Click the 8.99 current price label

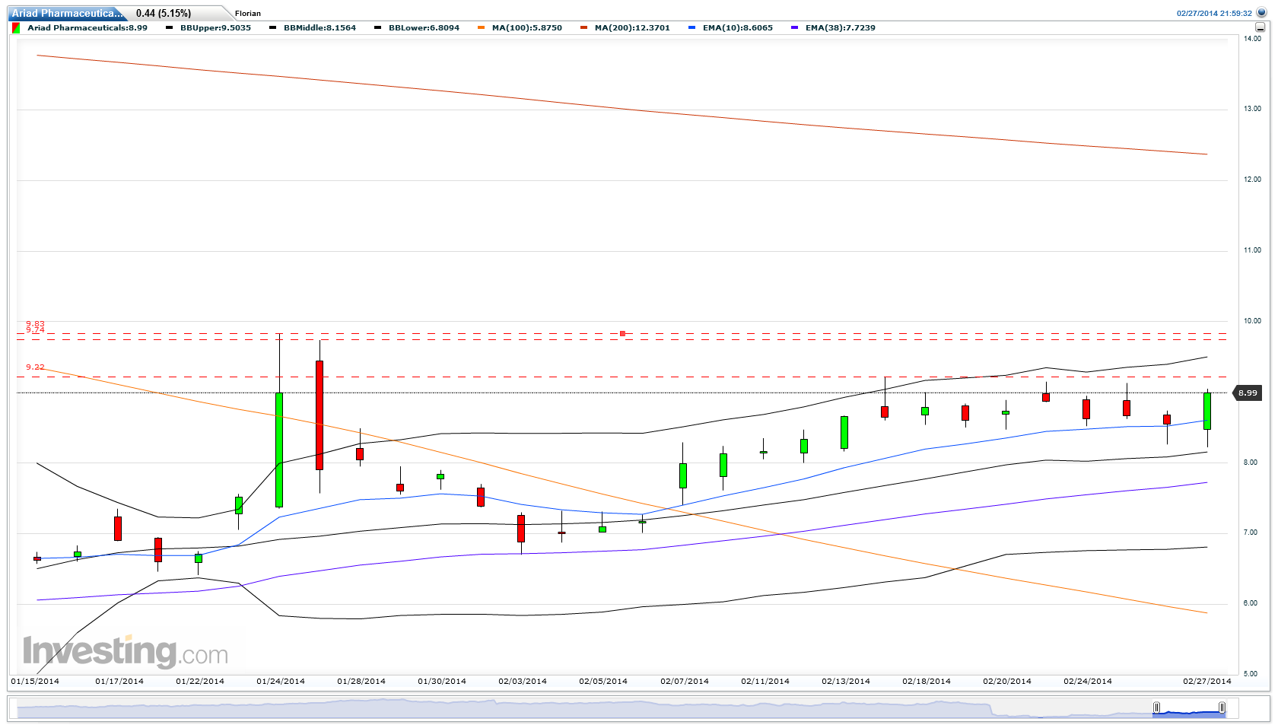(x=1248, y=393)
